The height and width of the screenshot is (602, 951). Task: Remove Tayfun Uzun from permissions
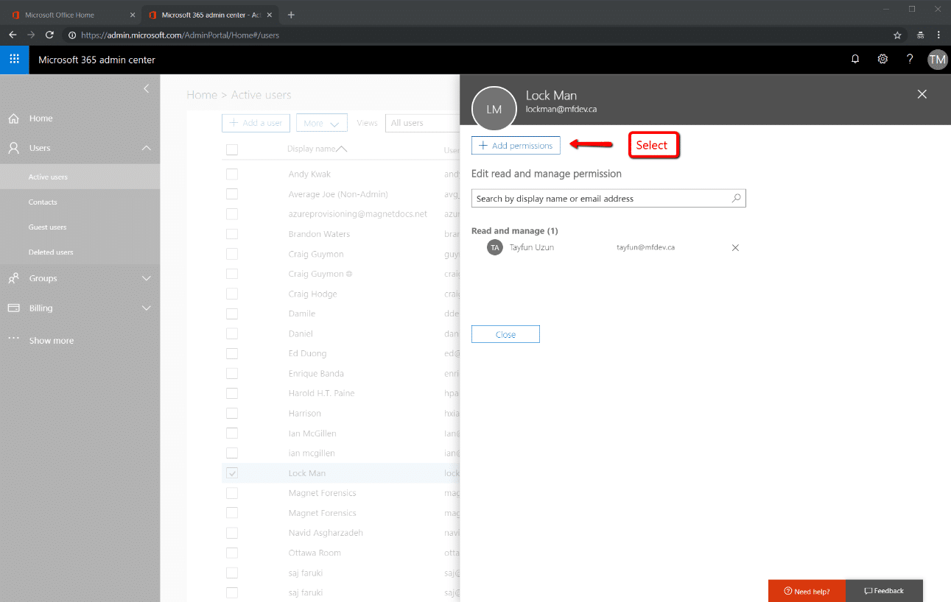pos(735,248)
